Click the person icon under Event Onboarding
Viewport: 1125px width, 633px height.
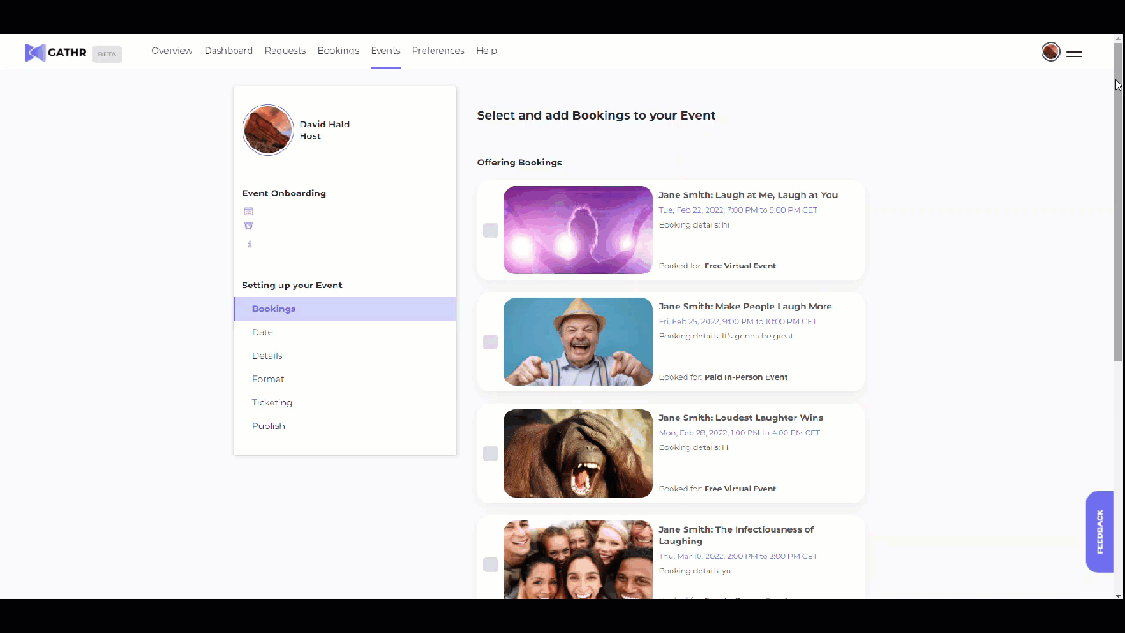249,244
